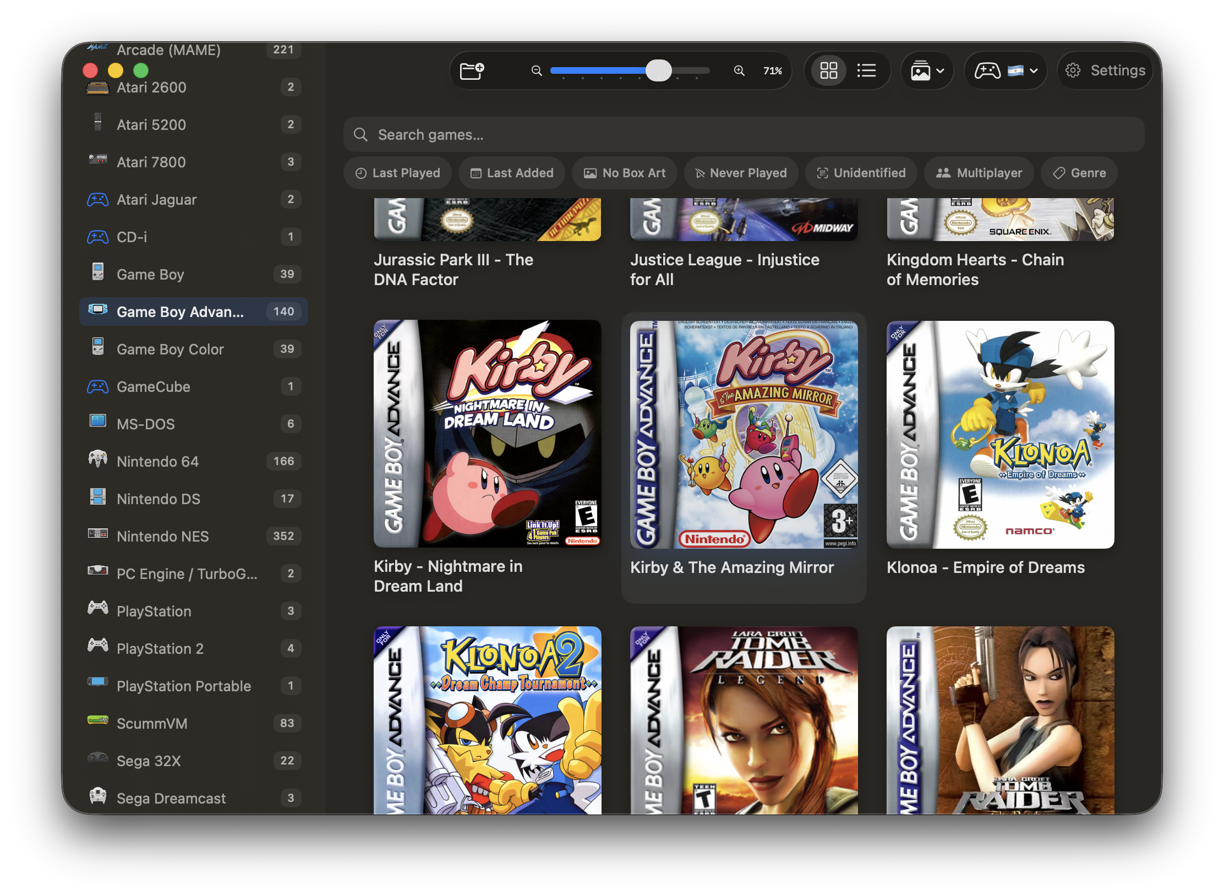Screen dimensions: 1224x896
Task: Click the MS-DOS monitor icon
Action: 98,422
